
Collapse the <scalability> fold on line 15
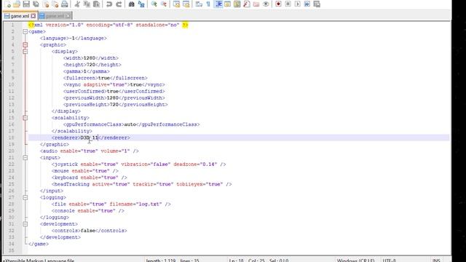tap(25, 118)
